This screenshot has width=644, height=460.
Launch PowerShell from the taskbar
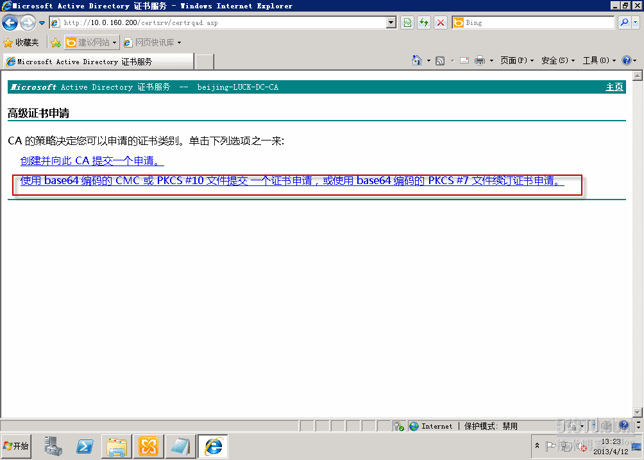85,446
